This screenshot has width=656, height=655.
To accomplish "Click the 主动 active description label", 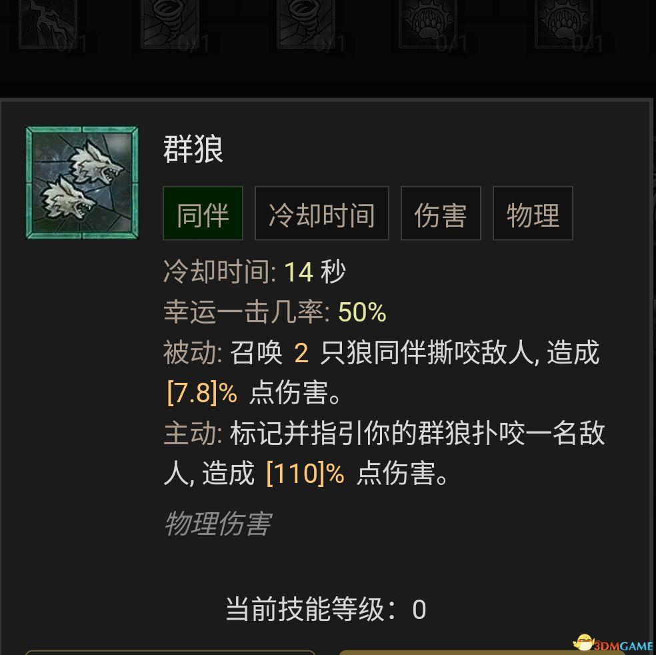I will 193,434.
